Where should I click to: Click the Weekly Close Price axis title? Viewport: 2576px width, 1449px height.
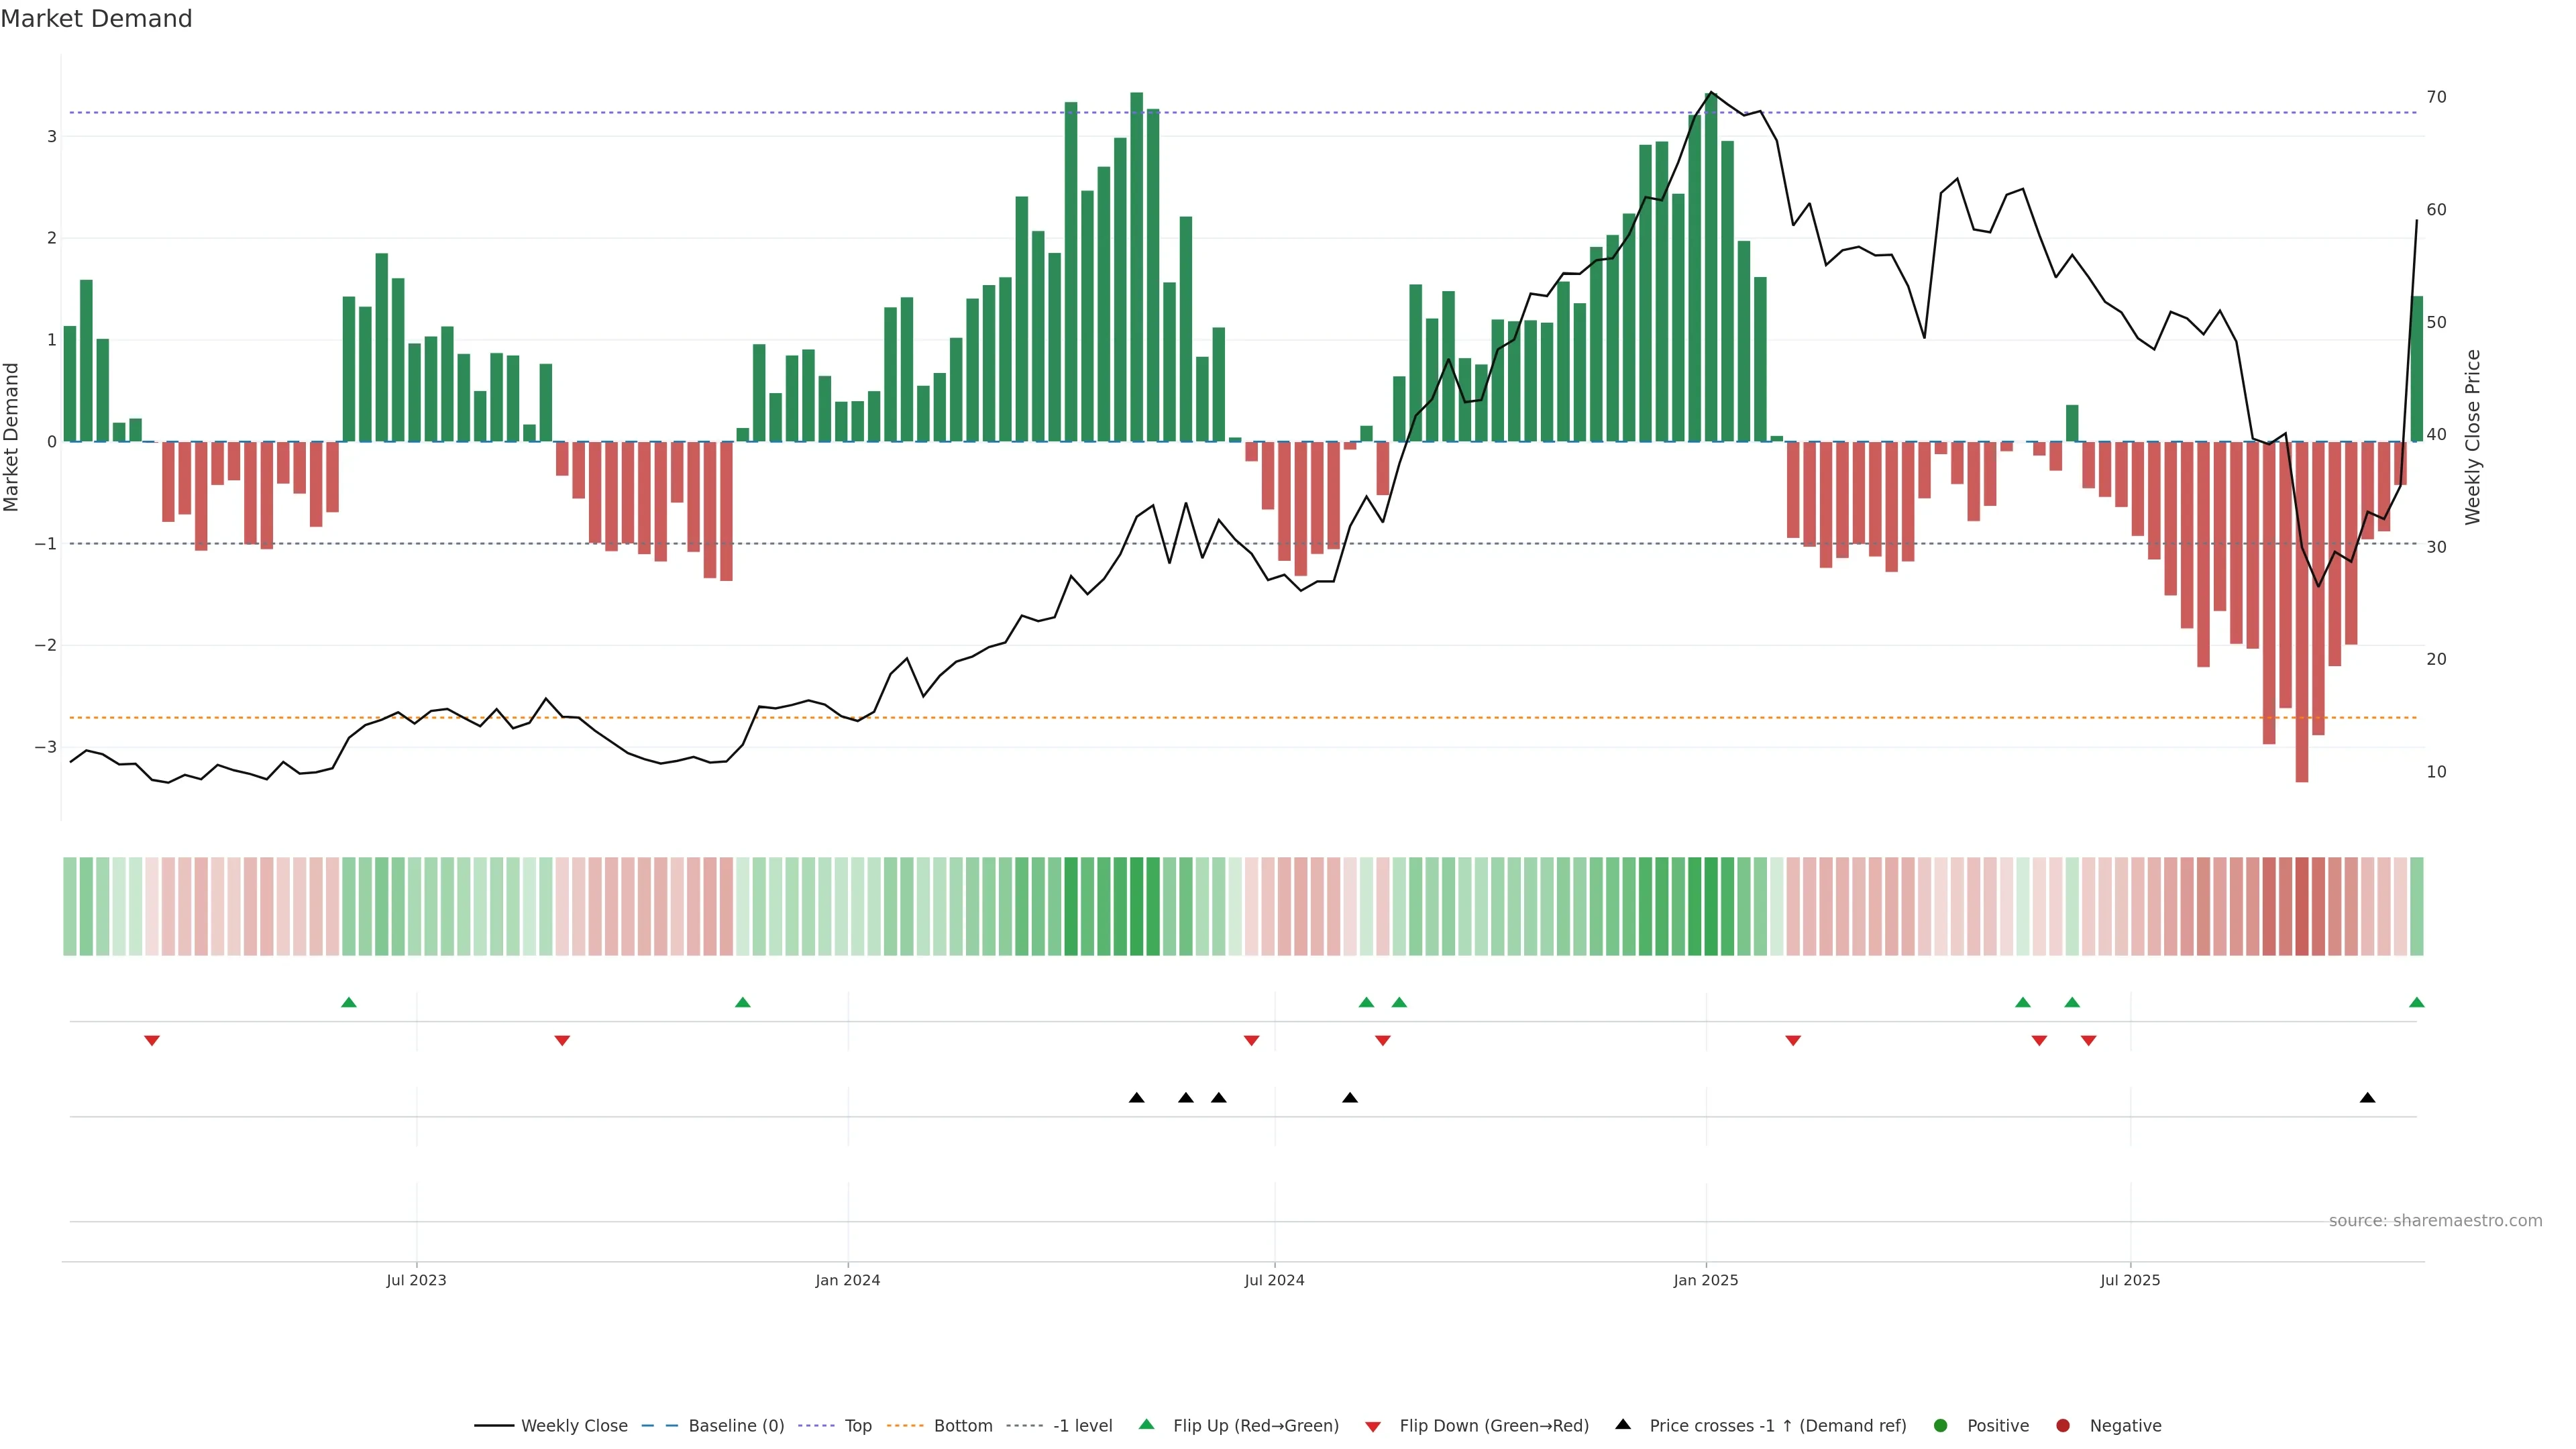[2472, 437]
